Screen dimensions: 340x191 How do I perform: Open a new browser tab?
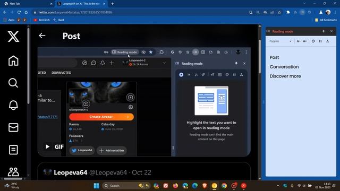[113, 4]
